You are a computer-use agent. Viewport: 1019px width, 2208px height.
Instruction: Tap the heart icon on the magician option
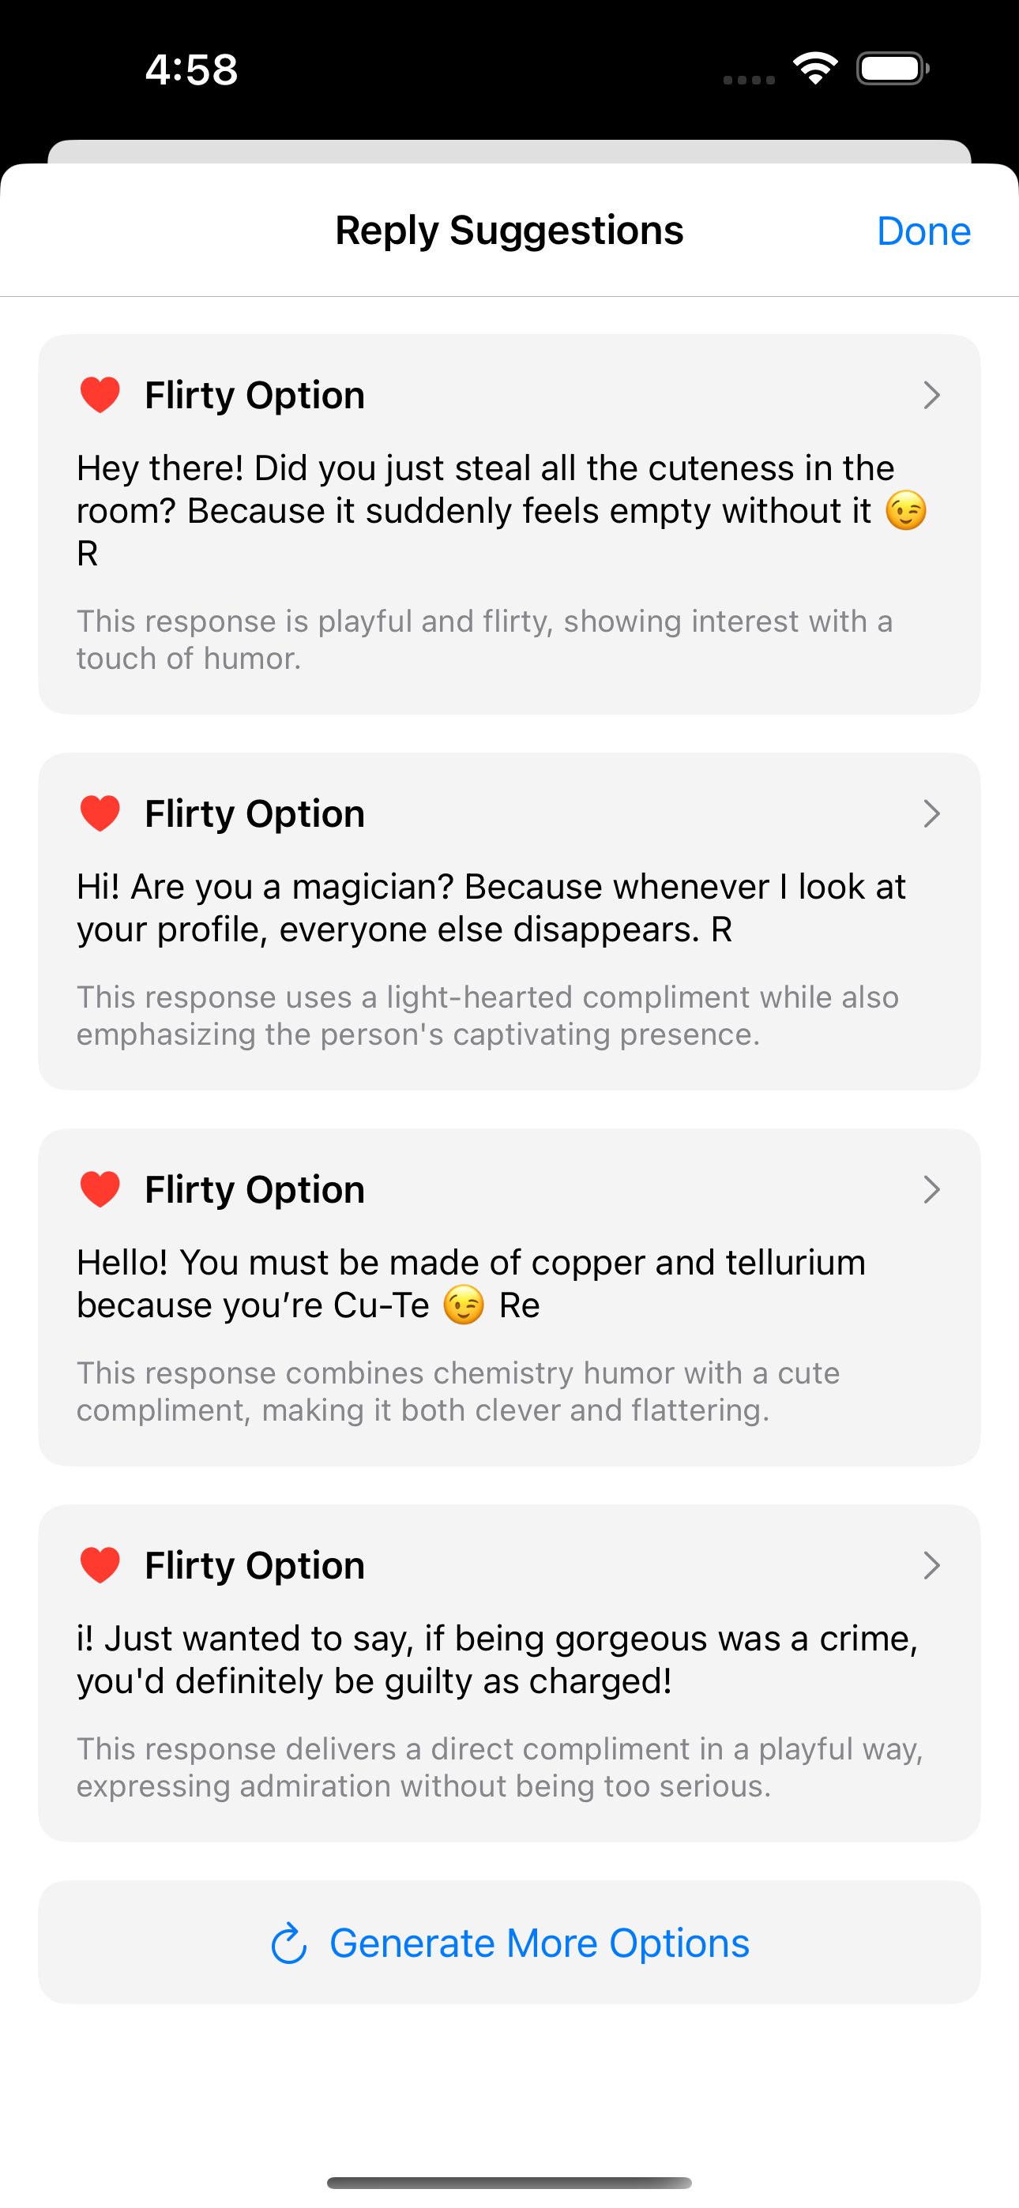(100, 813)
